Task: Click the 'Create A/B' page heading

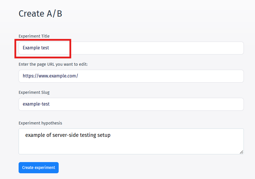Action: [40, 13]
